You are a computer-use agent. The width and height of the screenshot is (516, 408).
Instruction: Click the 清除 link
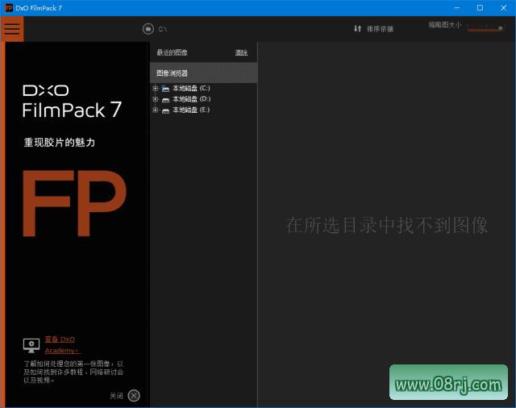[x=241, y=52]
